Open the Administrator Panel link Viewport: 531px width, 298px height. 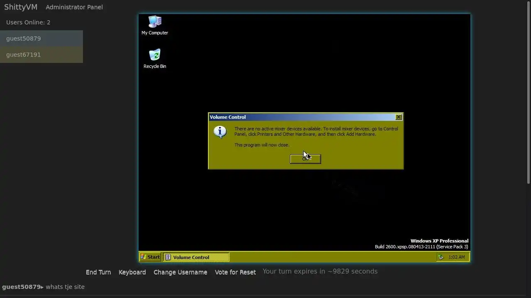[x=74, y=7]
